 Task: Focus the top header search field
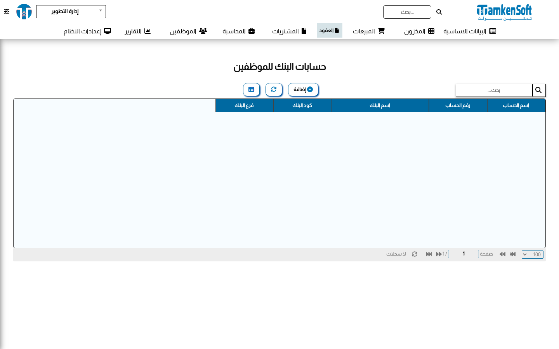click(407, 12)
